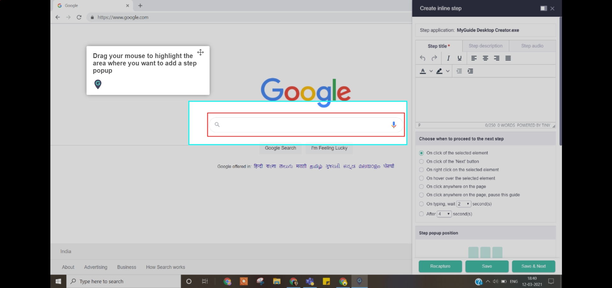Open a new browser tab
The height and width of the screenshot is (288, 612).
click(x=140, y=5)
